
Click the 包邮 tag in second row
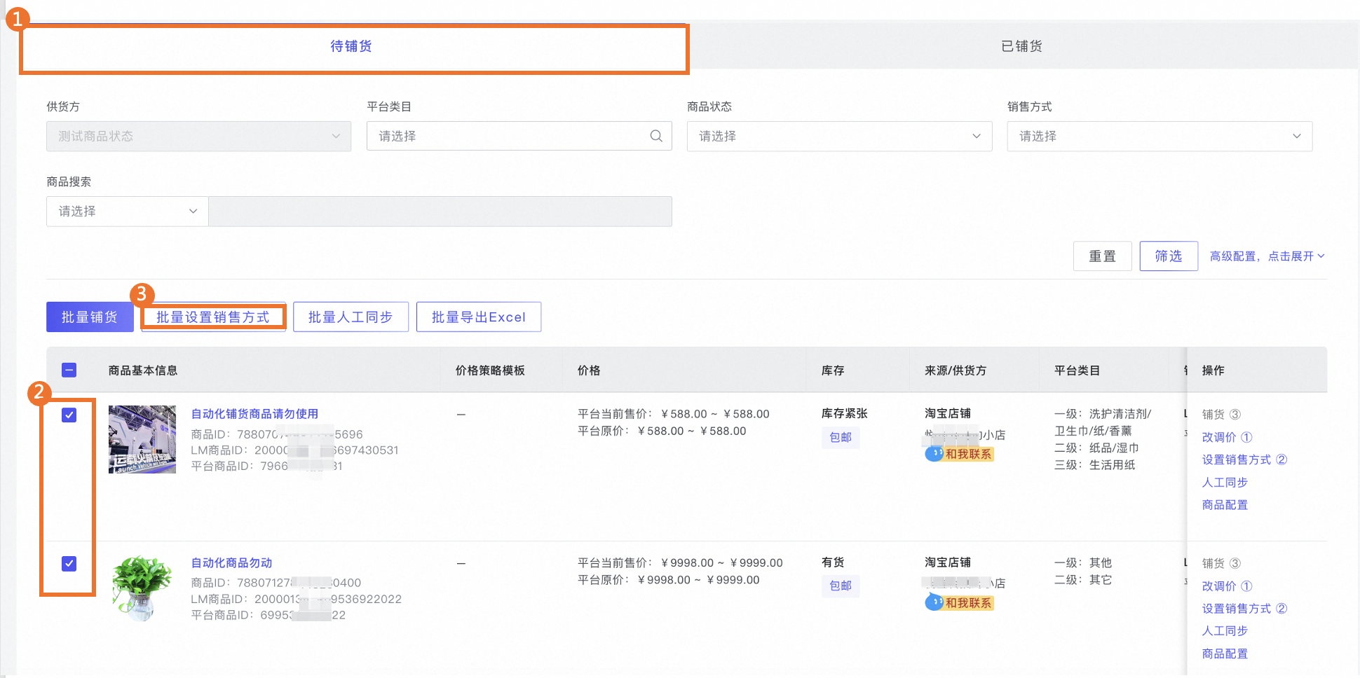(841, 586)
